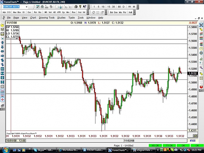This screenshot has height=153, width=204.
Task: Select the 60 minute interval button
Action: [x=119, y=7]
